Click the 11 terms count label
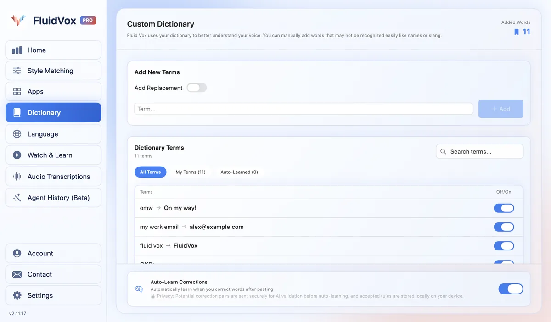Viewport: 551px width, 322px height. 143,156
